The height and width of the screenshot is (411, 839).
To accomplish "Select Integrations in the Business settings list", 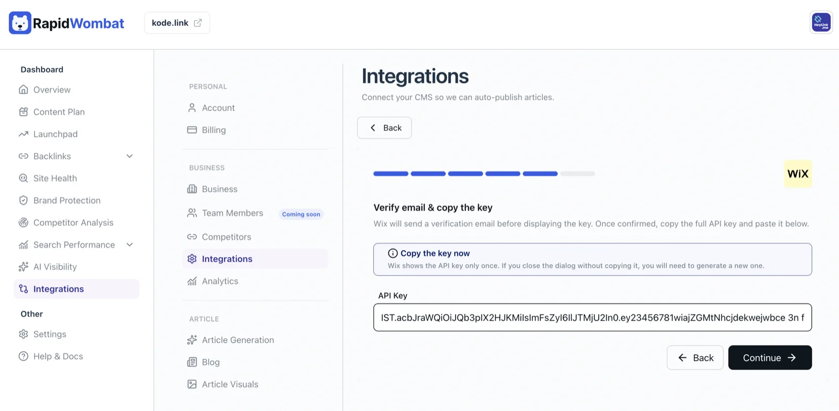I will [255, 259].
